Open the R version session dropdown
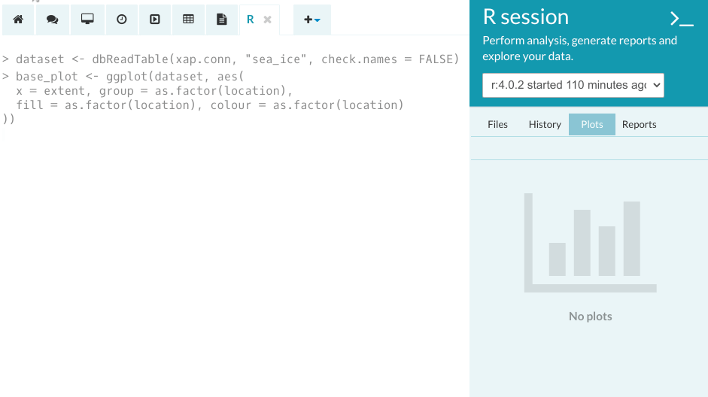 click(573, 85)
